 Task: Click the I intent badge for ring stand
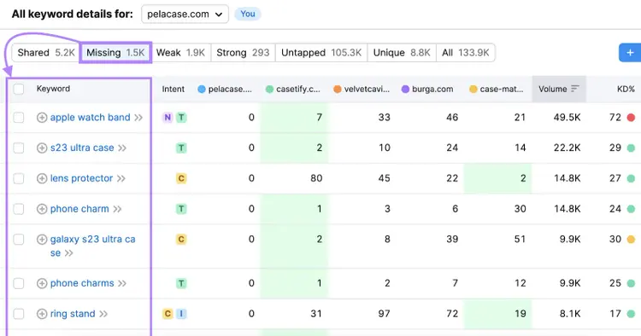(181, 314)
